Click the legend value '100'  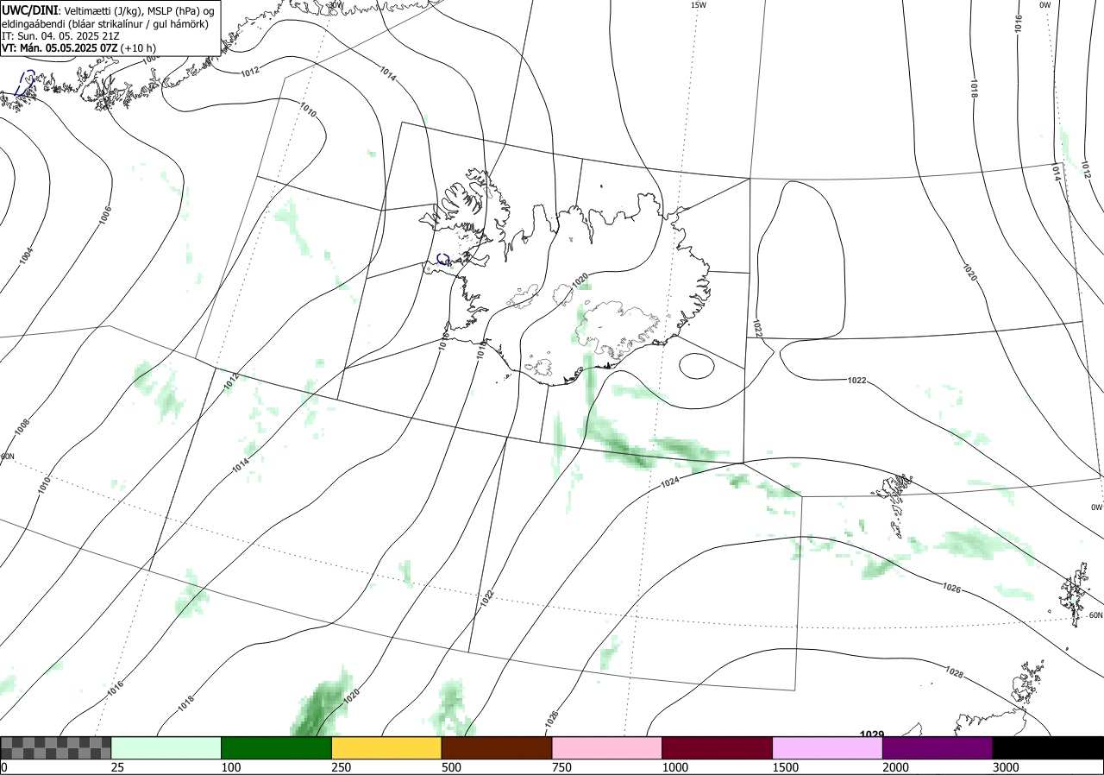[x=230, y=767]
